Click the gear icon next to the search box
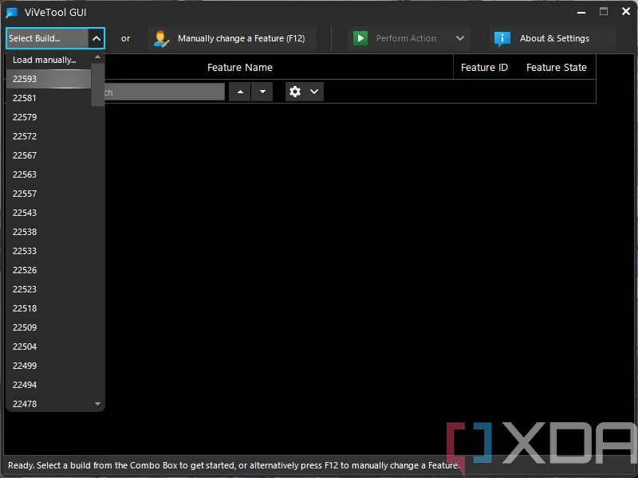This screenshot has width=638, height=478. (295, 92)
